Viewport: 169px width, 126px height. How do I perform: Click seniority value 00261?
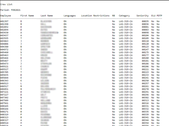tap(145, 86)
